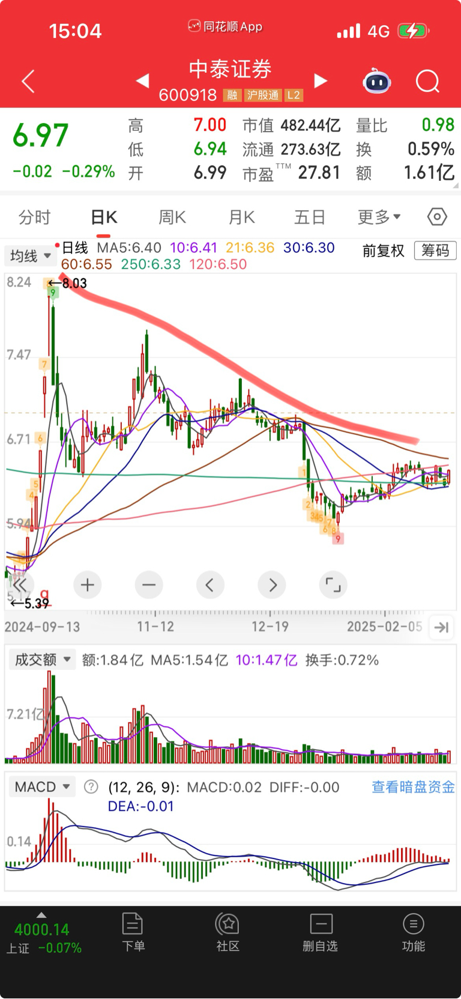Open 查看暗盘资金 link
The width and height of the screenshot is (461, 999).
pos(413,787)
